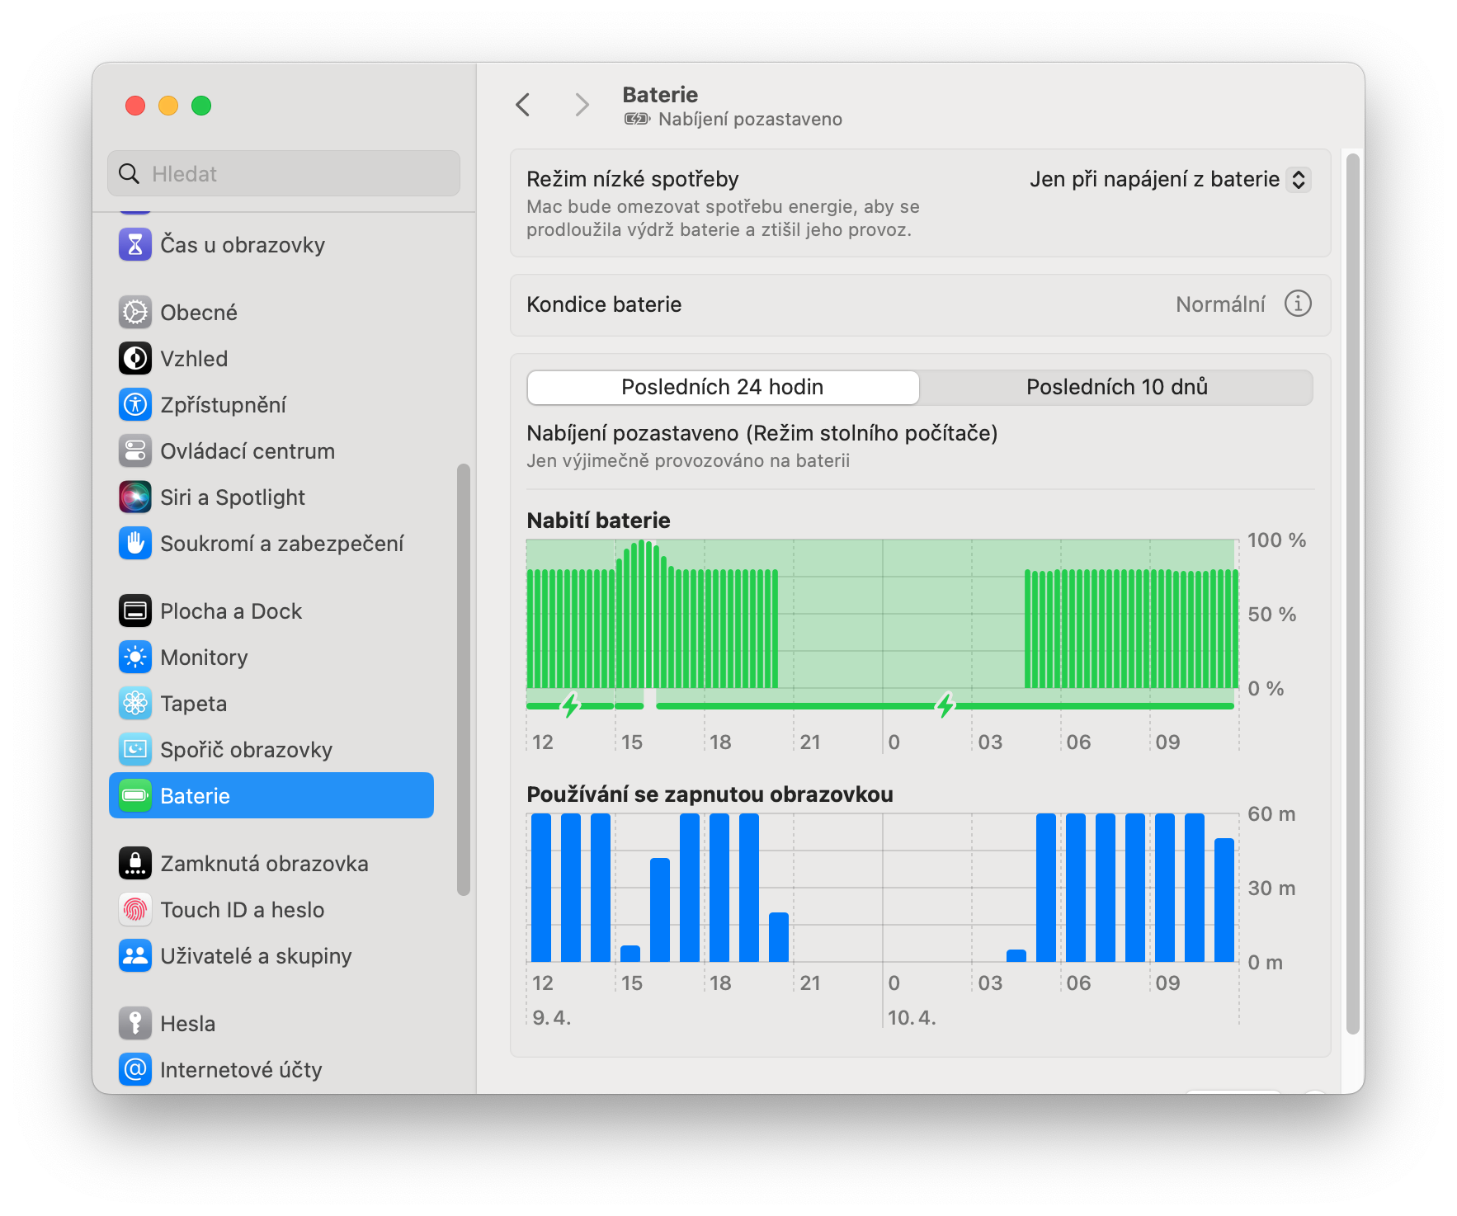Click the Nabití baterie chart heading
Image resolution: width=1457 pixels, height=1216 pixels.
(598, 521)
